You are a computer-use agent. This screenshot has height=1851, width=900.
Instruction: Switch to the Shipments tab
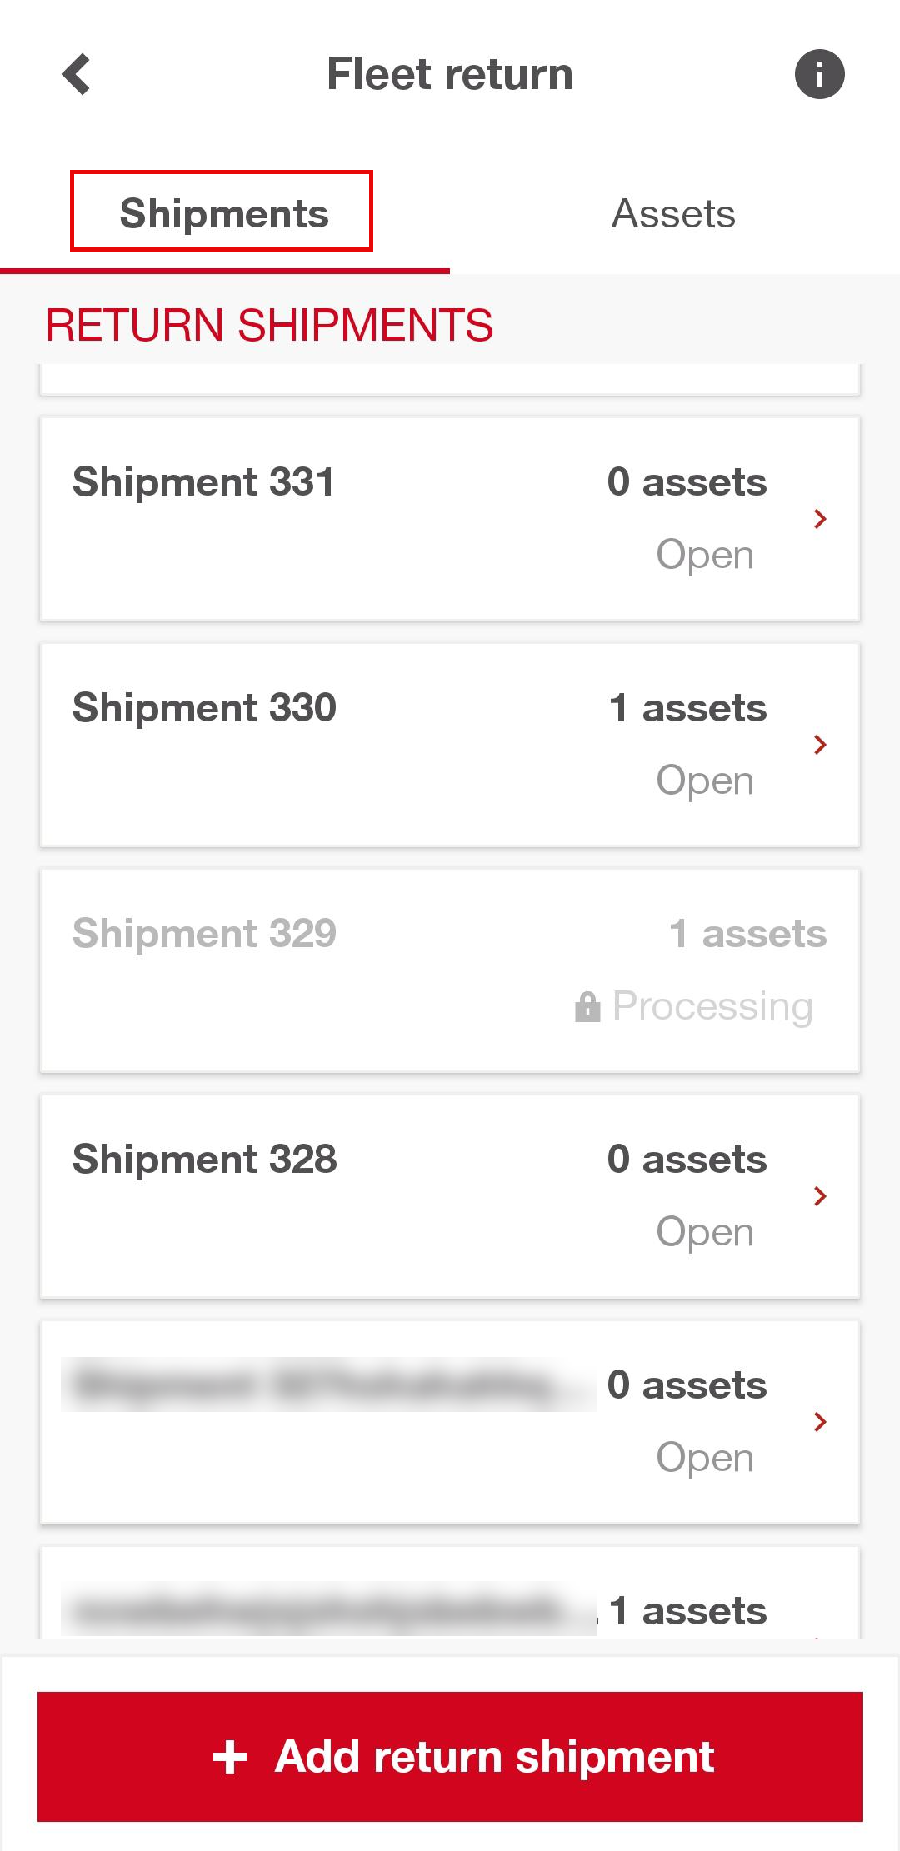223,213
